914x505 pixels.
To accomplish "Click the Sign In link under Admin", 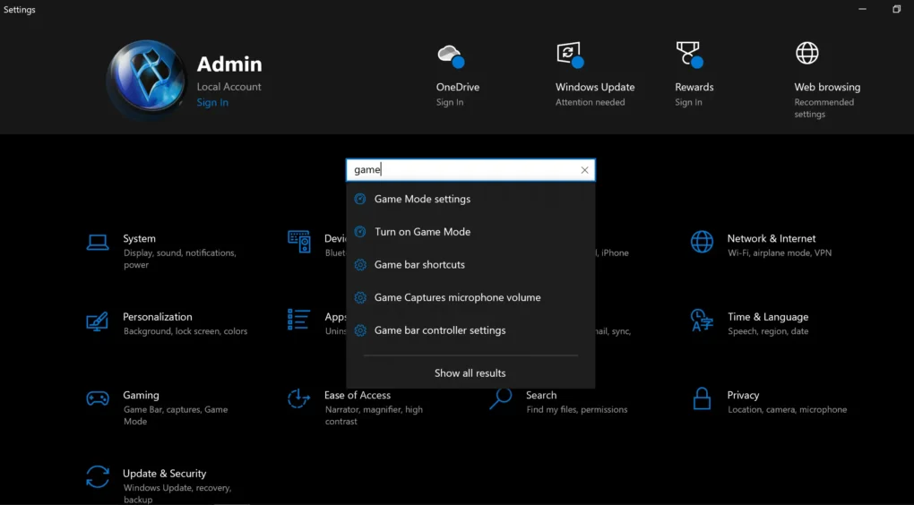I will 212,102.
